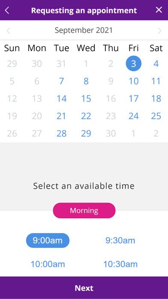
Task: Pick the 10:00am time slot
Action: point(48,264)
